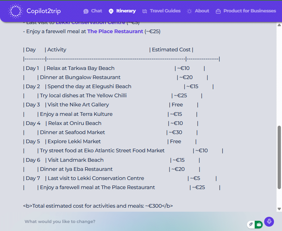The image size is (282, 231).
Task: Select the feather mode in toggle
Action: pos(251,224)
